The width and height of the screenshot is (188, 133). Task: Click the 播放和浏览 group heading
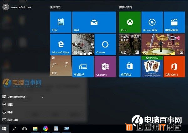point(126,7)
